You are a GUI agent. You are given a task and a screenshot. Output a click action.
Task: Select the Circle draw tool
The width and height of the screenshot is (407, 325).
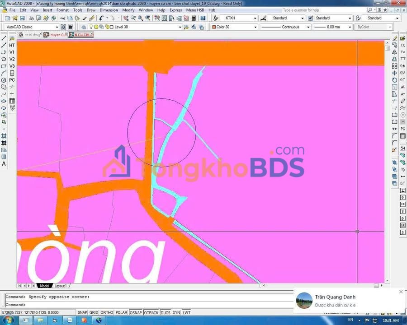[x=4, y=80]
